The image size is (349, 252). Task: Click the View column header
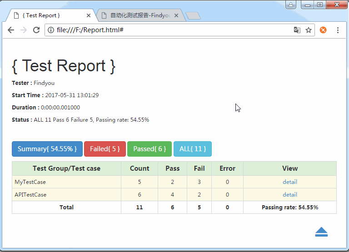pos(290,168)
